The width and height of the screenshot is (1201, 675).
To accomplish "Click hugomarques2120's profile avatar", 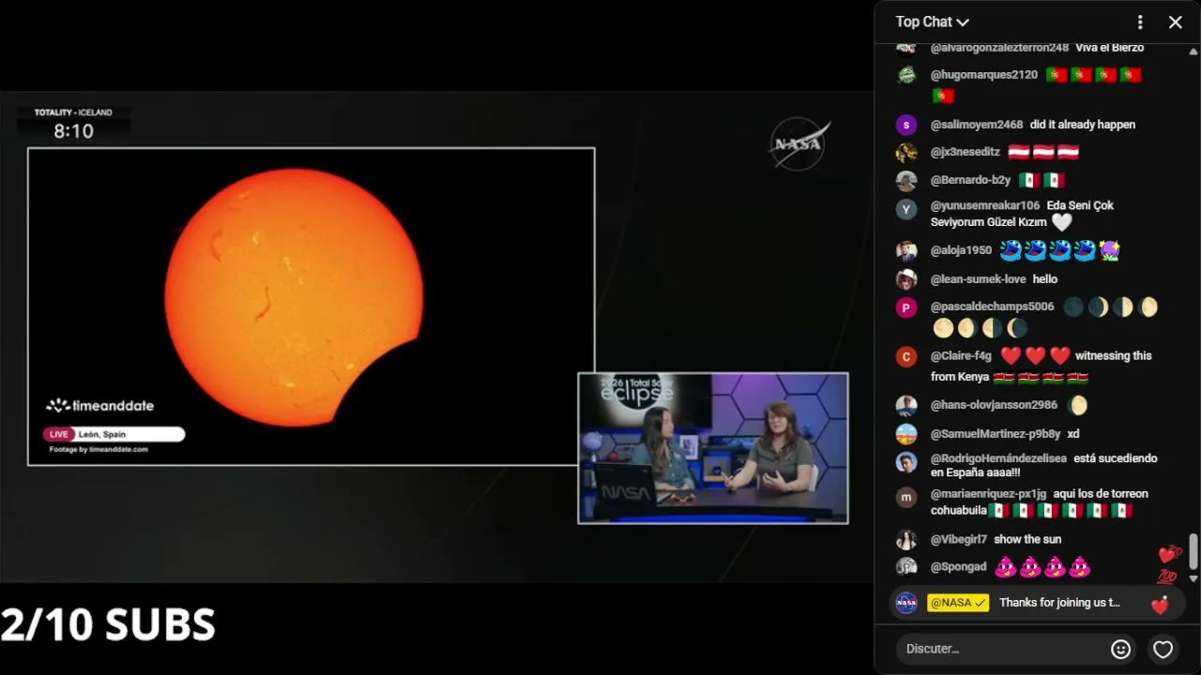I will [906, 75].
